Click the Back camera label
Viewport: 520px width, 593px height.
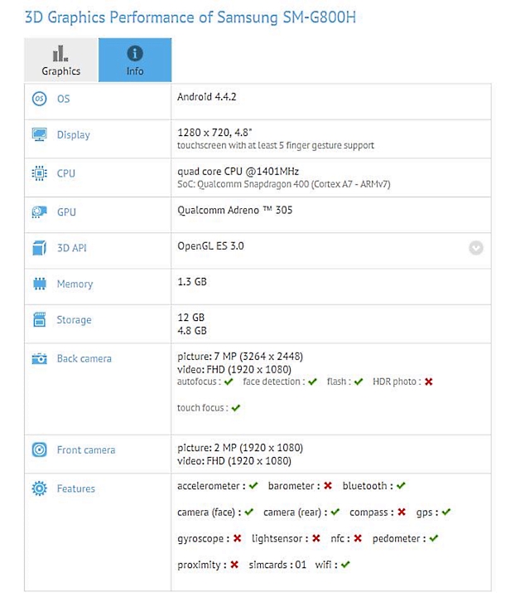[84, 359]
